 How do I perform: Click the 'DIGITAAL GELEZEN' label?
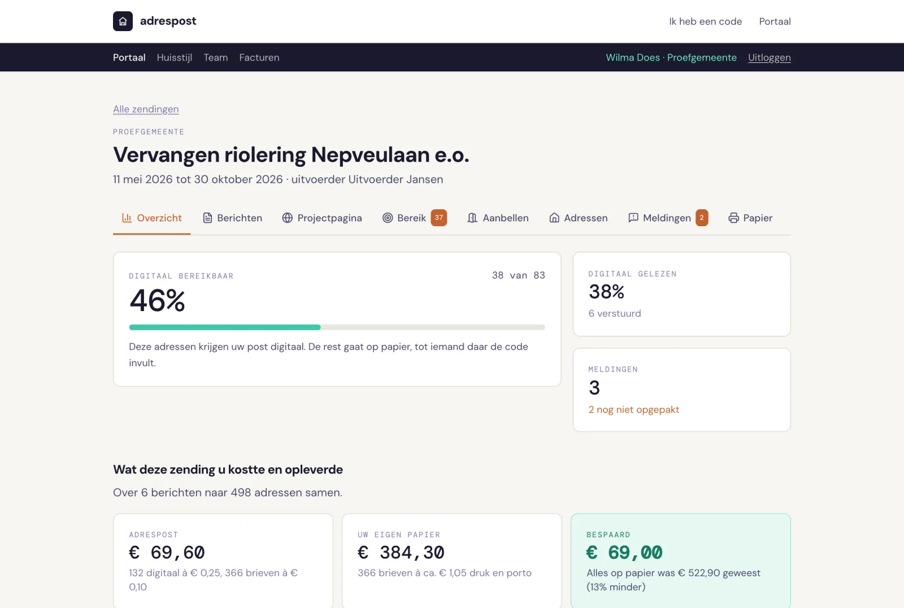tap(633, 274)
